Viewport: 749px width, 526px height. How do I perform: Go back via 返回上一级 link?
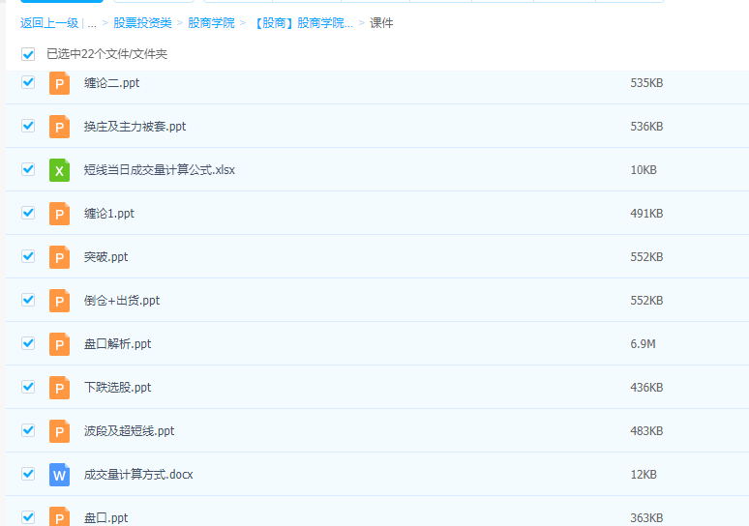[49, 22]
